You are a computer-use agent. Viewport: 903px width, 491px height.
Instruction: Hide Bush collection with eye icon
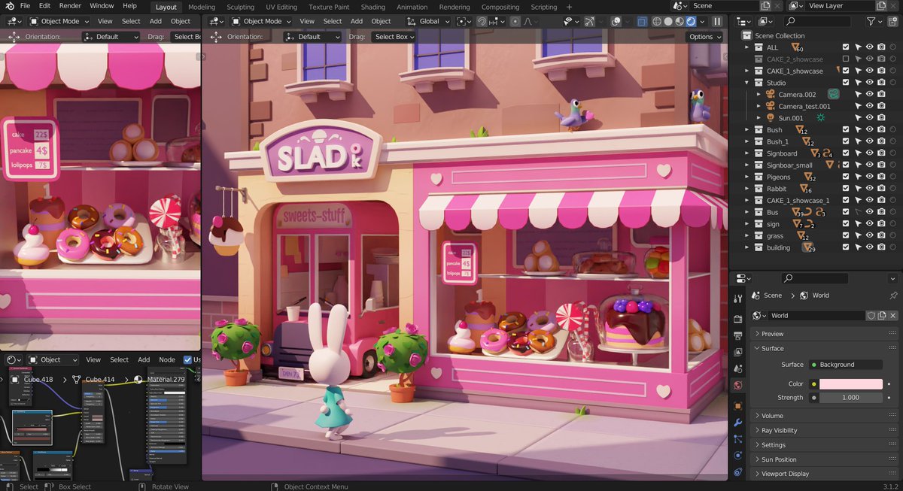(870, 129)
